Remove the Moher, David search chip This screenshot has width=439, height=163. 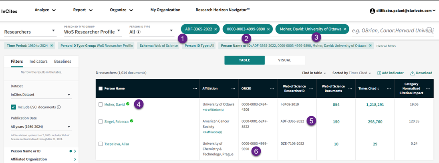tap(344, 29)
